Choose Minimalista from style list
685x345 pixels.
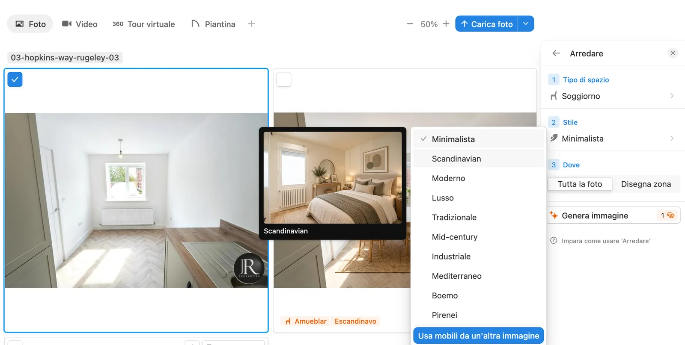478,139
